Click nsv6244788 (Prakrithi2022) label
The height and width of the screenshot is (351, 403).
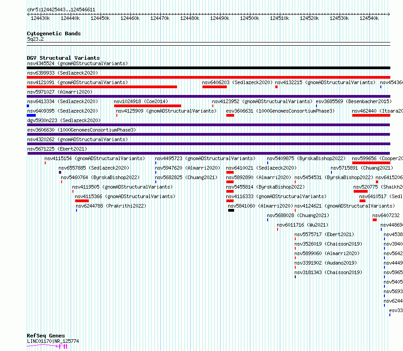pos(111,206)
